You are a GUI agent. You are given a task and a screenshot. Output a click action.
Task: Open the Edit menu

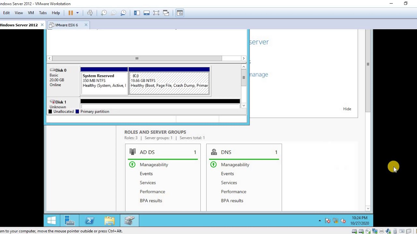coord(7,13)
